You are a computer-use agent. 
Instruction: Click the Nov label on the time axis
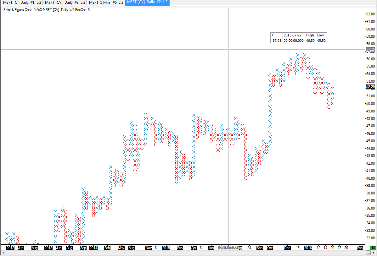[149, 248]
